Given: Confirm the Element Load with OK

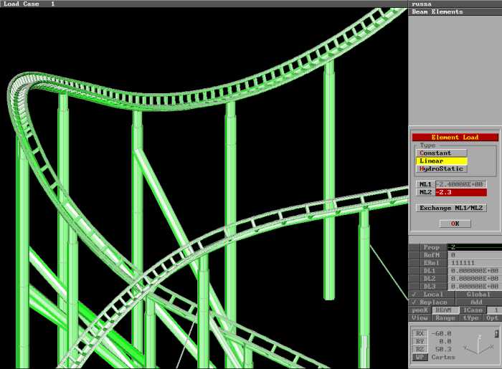Looking at the screenshot, I should [455, 224].
